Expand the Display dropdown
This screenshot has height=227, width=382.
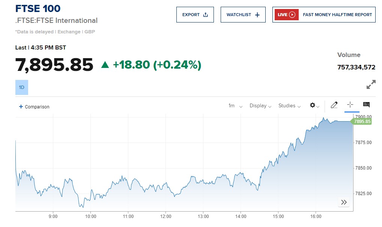pos(260,106)
